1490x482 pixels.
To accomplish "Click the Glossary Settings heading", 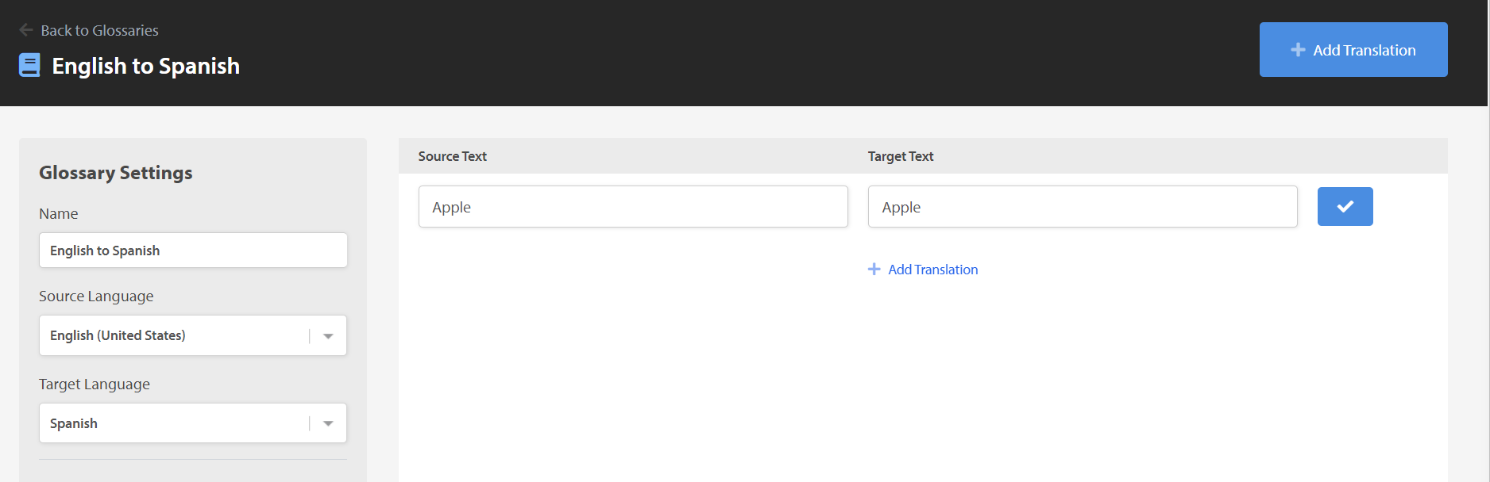I will [116, 173].
